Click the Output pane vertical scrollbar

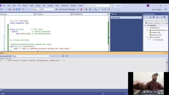[167, 65]
